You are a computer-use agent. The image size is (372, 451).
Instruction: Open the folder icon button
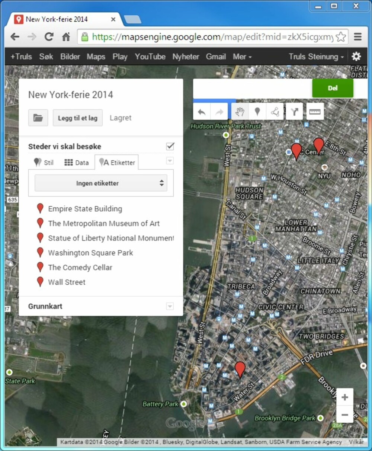38,118
